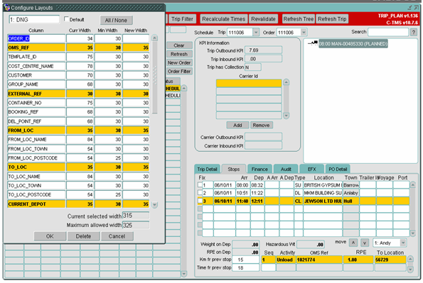Click JEWSON LTD HUL location cell
The image size is (423, 283).
click(323, 201)
